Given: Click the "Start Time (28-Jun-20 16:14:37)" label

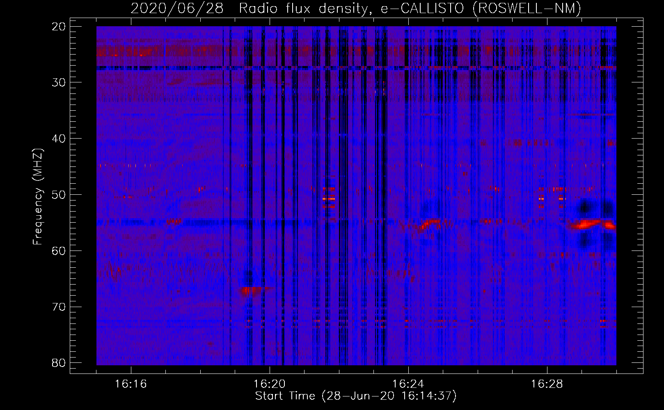Looking at the screenshot, I should click(x=356, y=396).
